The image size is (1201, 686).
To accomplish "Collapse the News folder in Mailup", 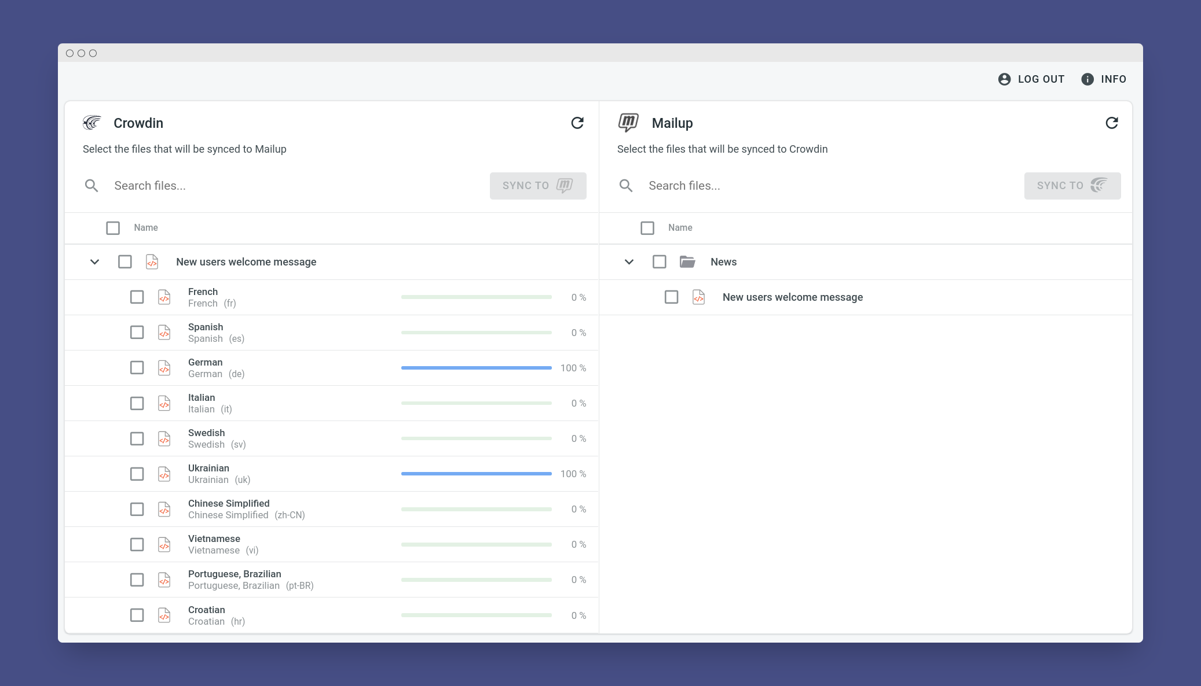I will 629,262.
